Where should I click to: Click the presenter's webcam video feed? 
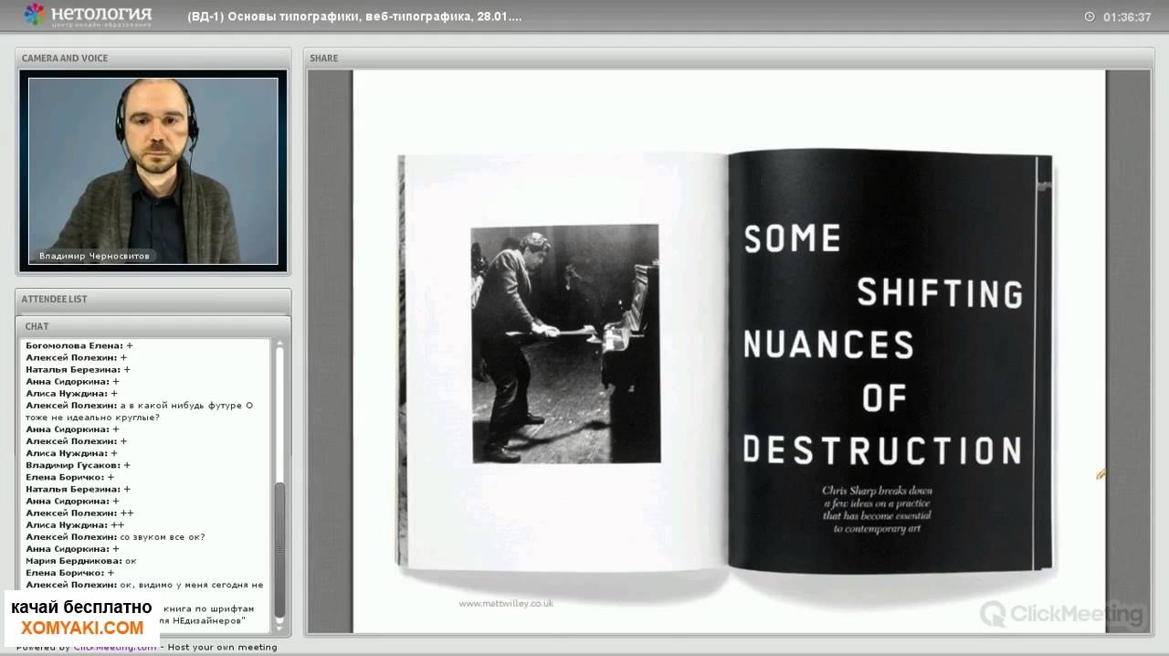click(153, 171)
